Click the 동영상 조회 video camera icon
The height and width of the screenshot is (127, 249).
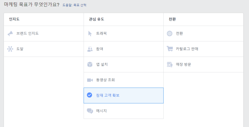pyautogui.click(x=90, y=80)
